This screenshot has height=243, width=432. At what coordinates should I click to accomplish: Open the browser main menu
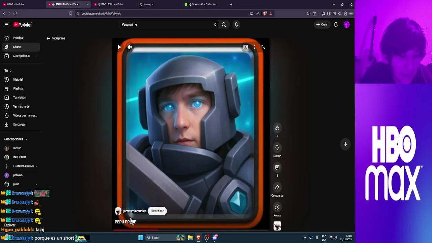(x=351, y=13)
